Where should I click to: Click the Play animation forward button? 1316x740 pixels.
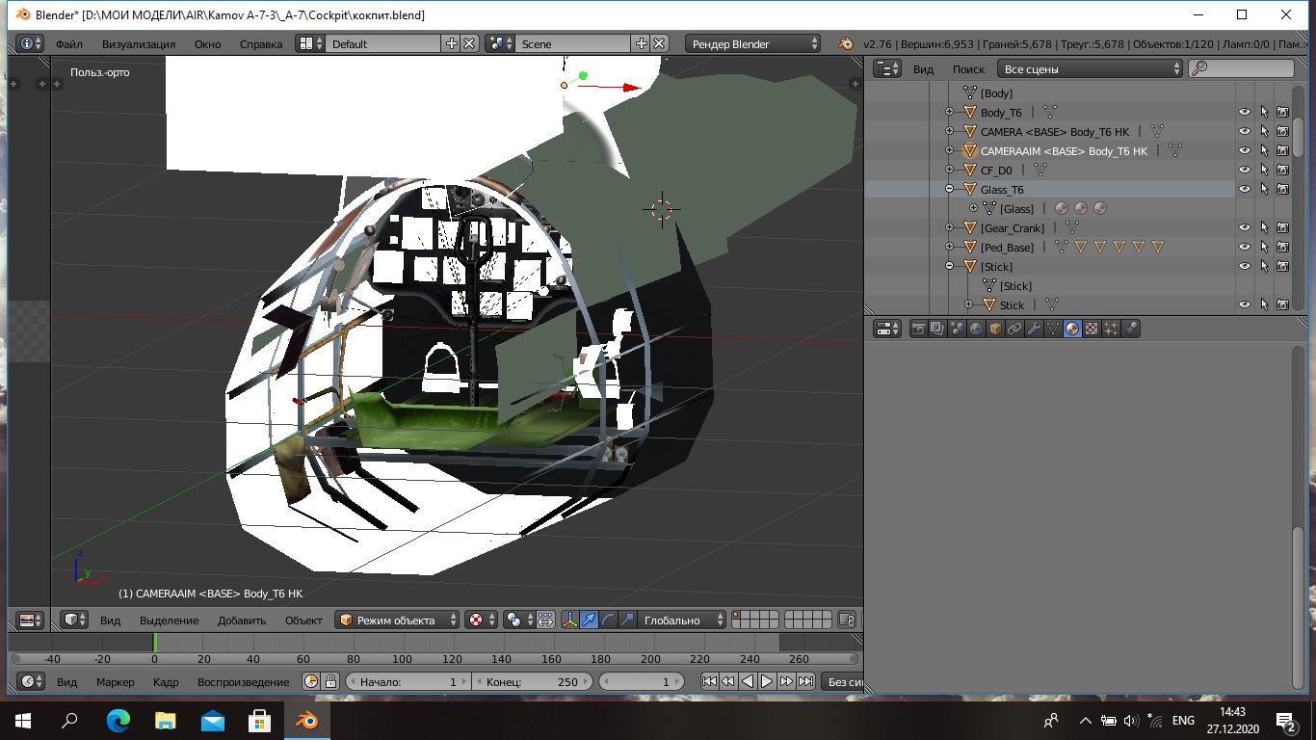[x=767, y=681]
